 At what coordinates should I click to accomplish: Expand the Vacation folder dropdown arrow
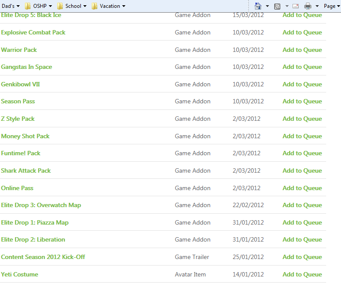(x=124, y=6)
